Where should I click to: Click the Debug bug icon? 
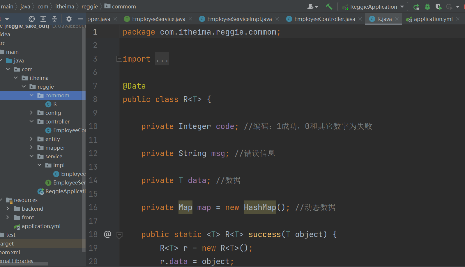[x=427, y=7]
